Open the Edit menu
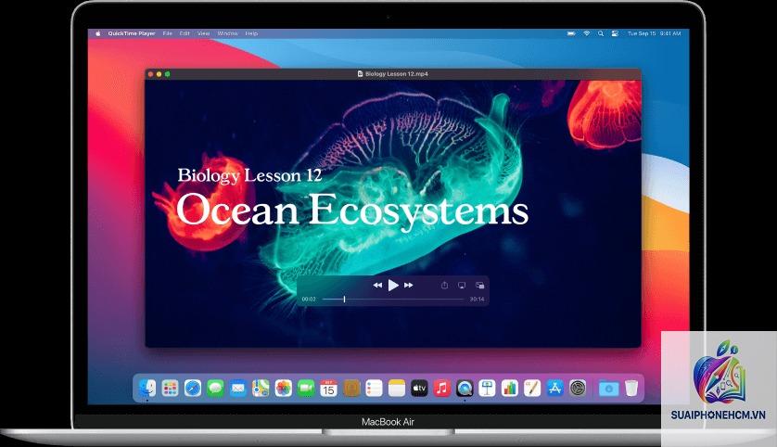 [x=185, y=33]
